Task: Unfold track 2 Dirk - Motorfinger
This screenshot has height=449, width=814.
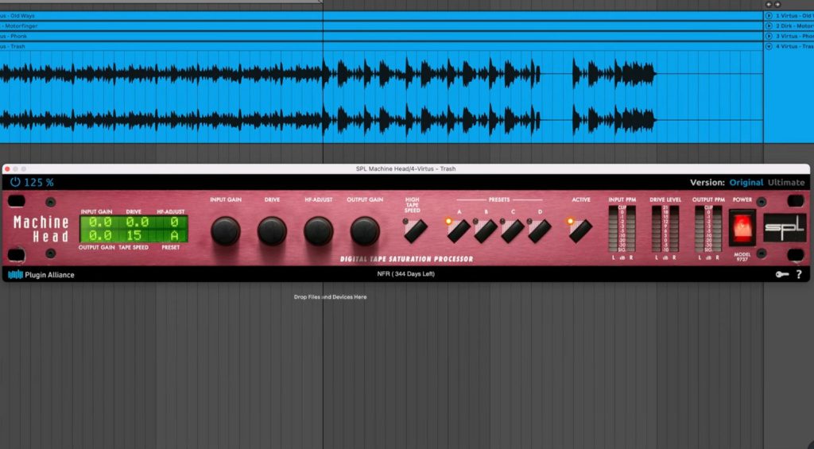Action: pyautogui.click(x=769, y=26)
